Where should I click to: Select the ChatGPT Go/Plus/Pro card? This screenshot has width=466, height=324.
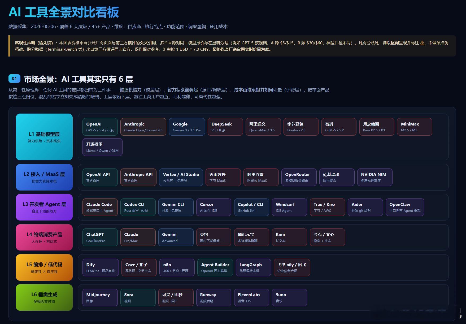pyautogui.click(x=100, y=237)
